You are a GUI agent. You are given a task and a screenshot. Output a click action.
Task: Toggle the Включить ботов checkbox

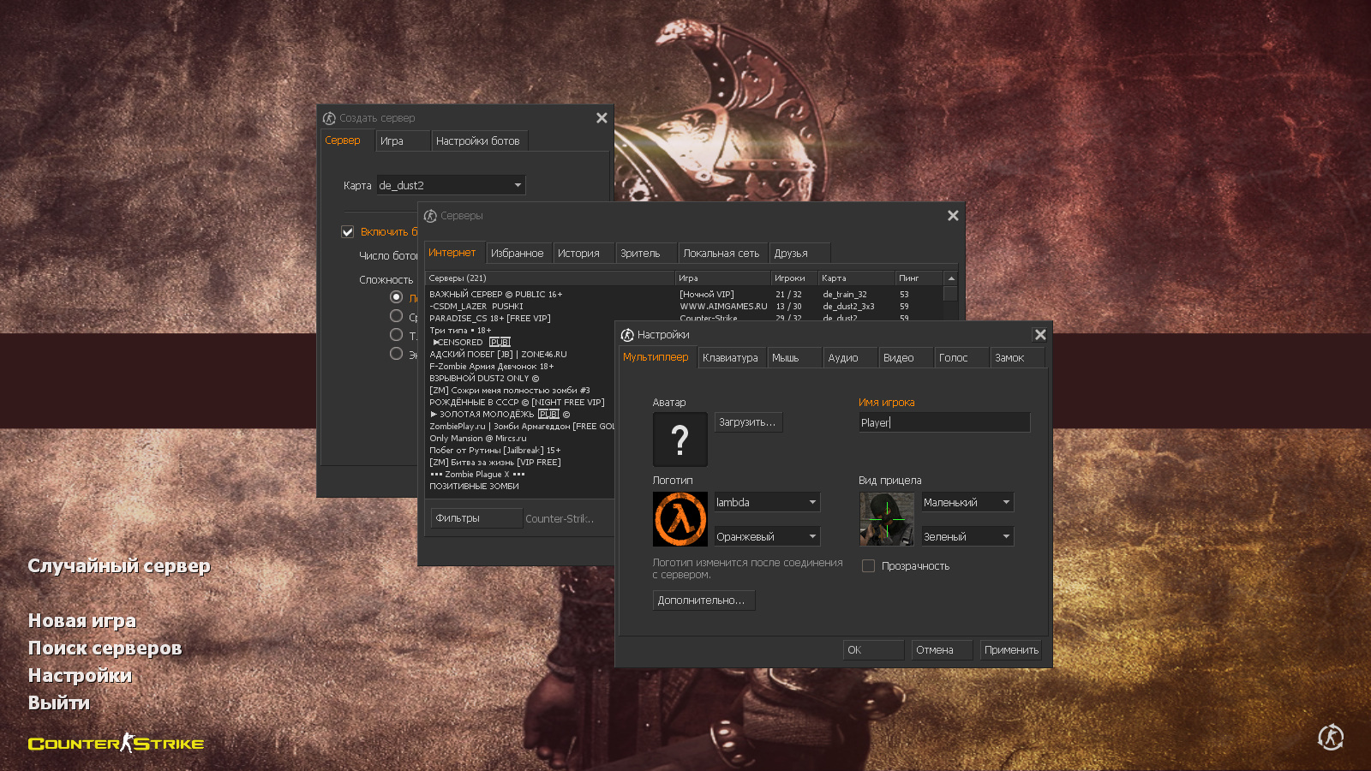pos(348,232)
